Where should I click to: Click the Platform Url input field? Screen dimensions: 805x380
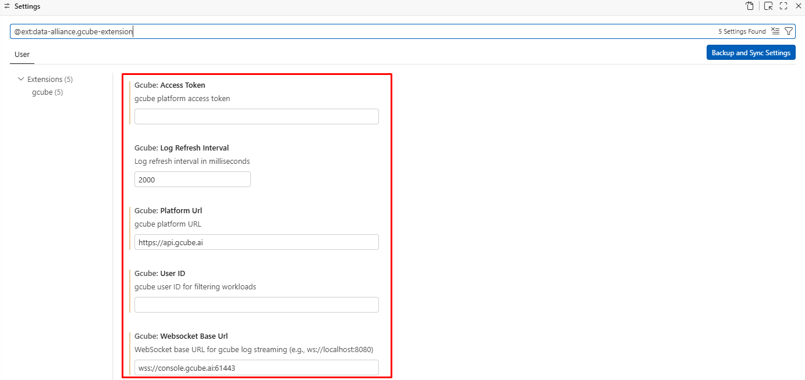pyautogui.click(x=257, y=242)
